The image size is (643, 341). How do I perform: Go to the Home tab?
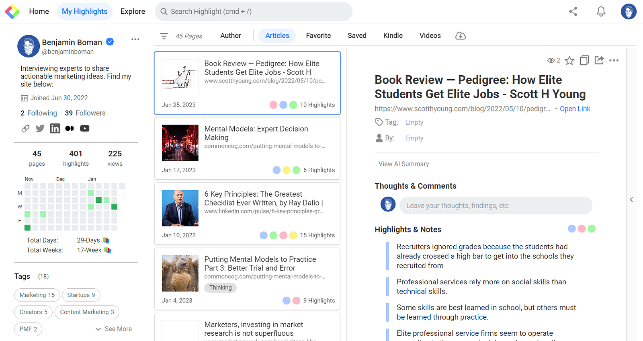tap(39, 12)
